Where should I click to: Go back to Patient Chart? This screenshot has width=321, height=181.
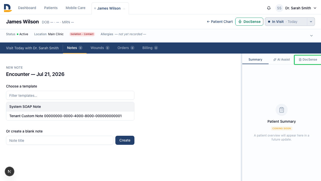[220, 22]
